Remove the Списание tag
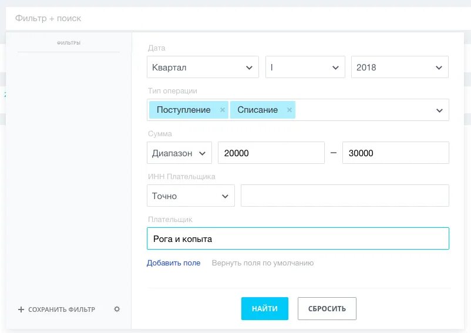This screenshot has width=471, height=333. 290,110
